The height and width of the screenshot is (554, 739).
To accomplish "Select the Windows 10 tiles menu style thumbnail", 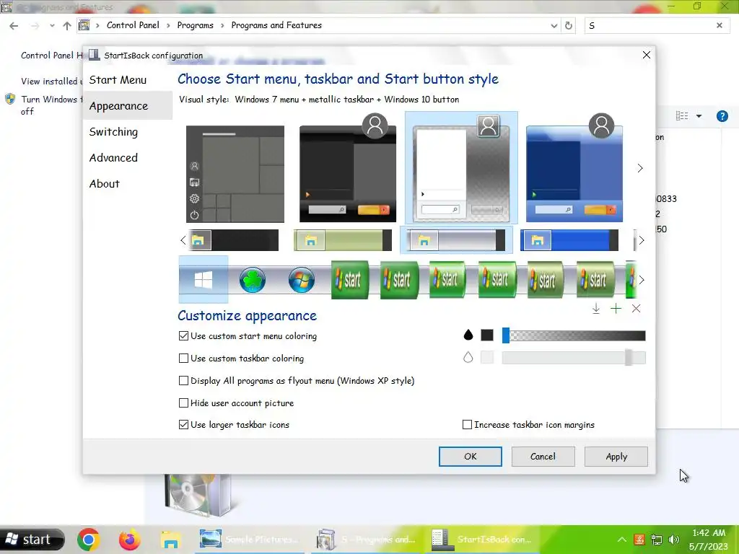I will (235, 174).
